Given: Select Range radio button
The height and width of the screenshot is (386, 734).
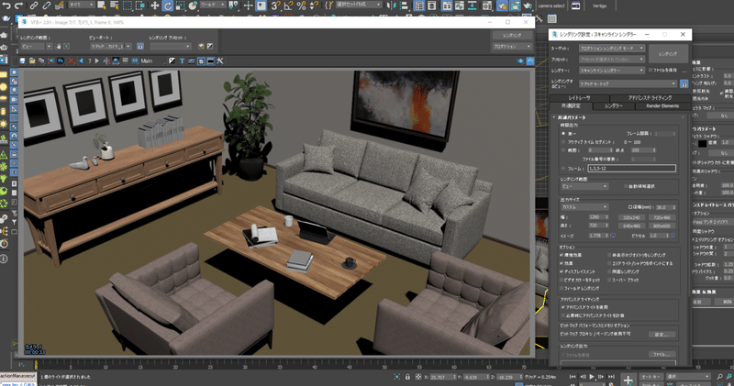Looking at the screenshot, I should (563, 150).
